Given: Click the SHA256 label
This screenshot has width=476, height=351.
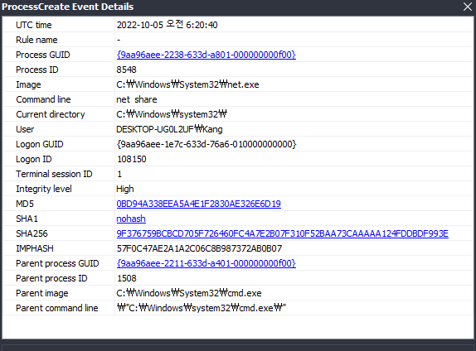Looking at the screenshot, I should [32, 233].
